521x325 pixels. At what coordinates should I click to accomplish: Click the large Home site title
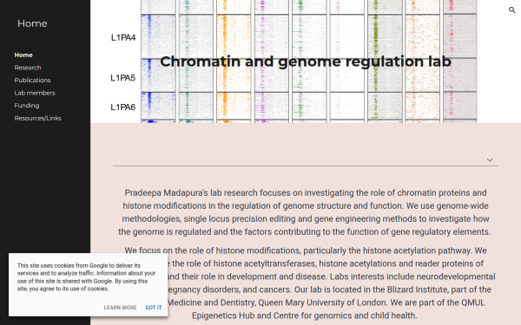pos(32,23)
